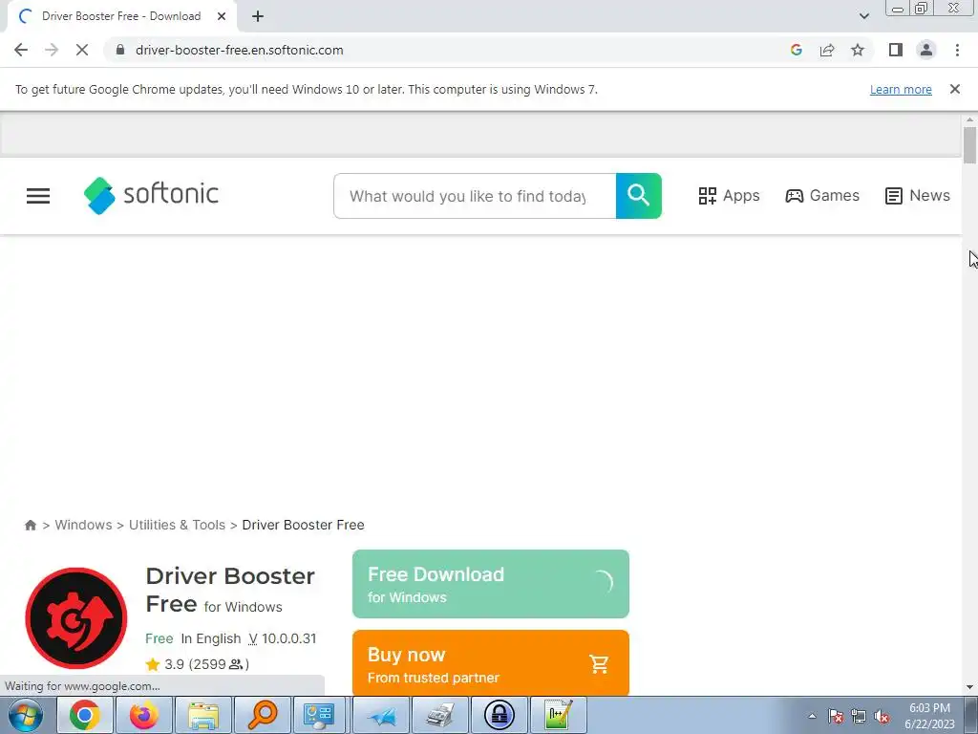Click the Driver Booster app logo
Image resolution: width=978 pixels, height=734 pixels.
click(x=76, y=618)
